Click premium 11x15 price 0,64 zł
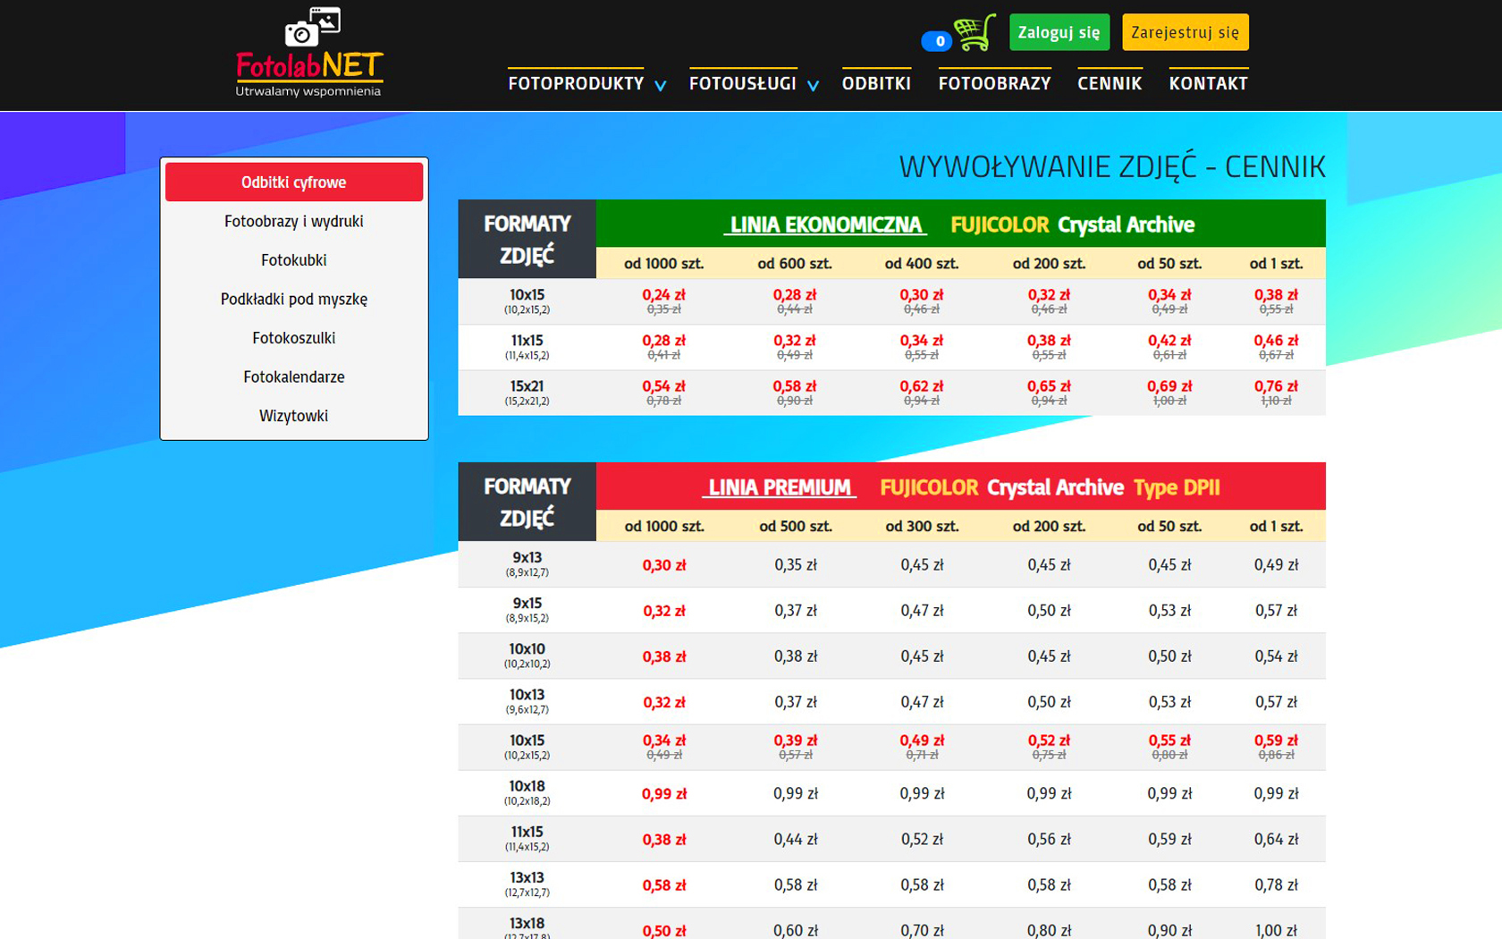The height and width of the screenshot is (939, 1502). point(1276,840)
